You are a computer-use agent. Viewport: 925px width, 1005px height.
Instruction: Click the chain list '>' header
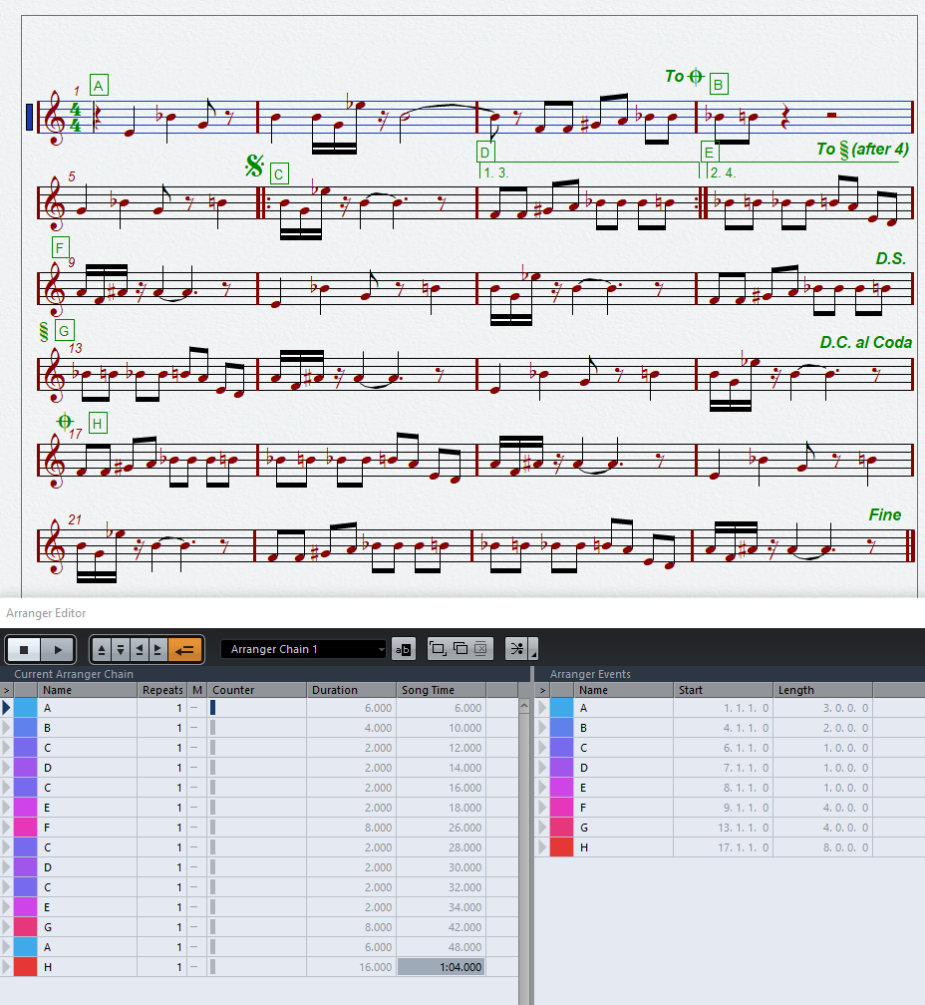click(x=6, y=690)
